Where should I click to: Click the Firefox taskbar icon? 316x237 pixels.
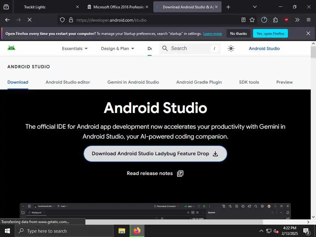click(137, 231)
